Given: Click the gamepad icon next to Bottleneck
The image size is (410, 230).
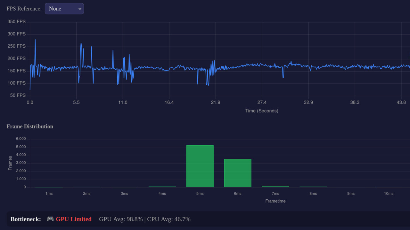Looking at the screenshot, I should (x=50, y=219).
